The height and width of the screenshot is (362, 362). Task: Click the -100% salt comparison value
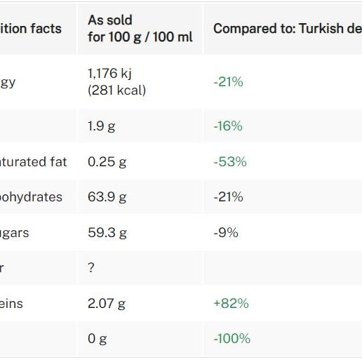tap(232, 338)
